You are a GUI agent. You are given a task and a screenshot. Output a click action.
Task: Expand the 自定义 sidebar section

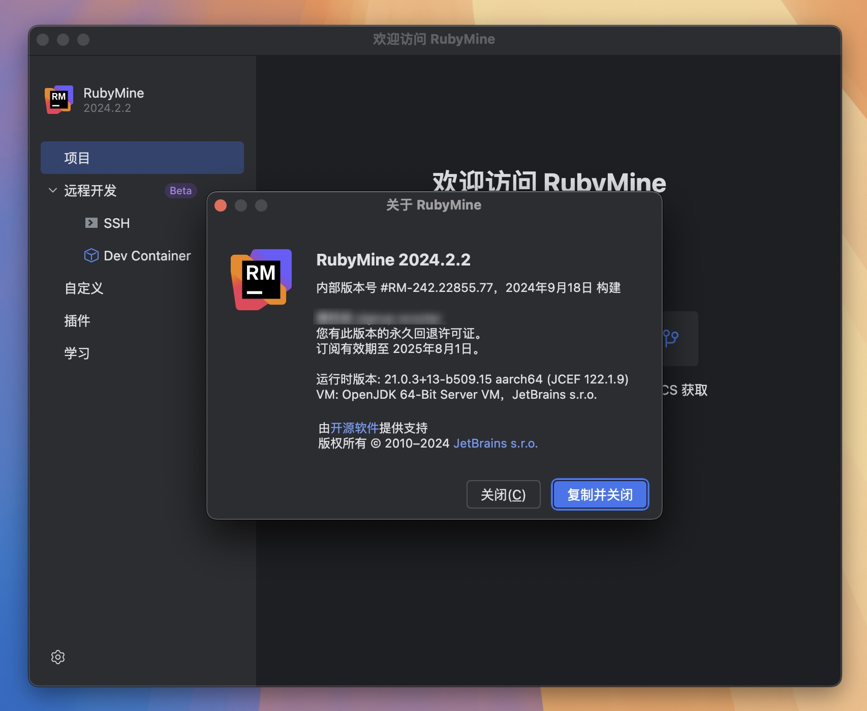[83, 288]
